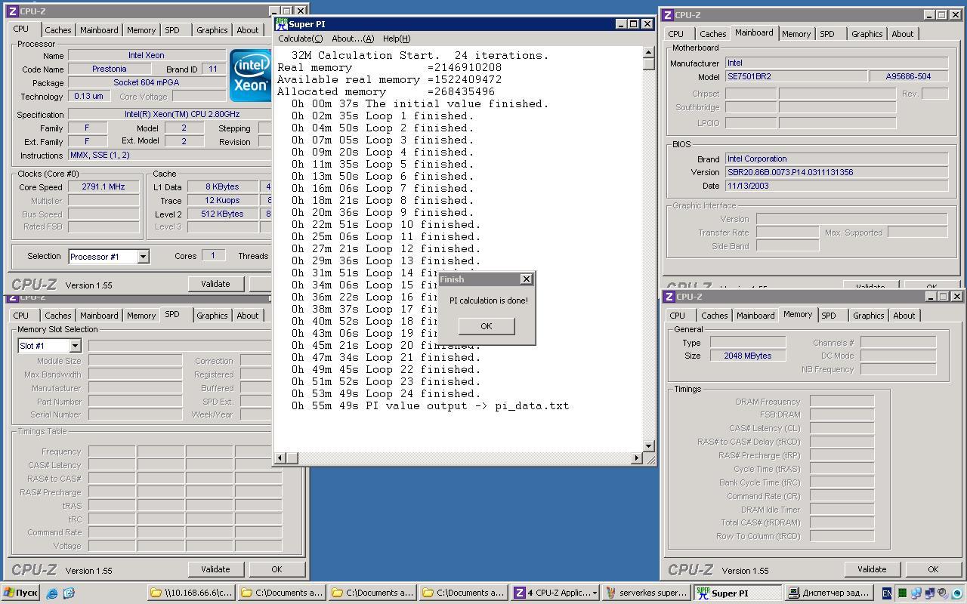The image size is (967, 604).
Task: Click Validate in the Memory CPU-Z window
Action: tap(872, 569)
